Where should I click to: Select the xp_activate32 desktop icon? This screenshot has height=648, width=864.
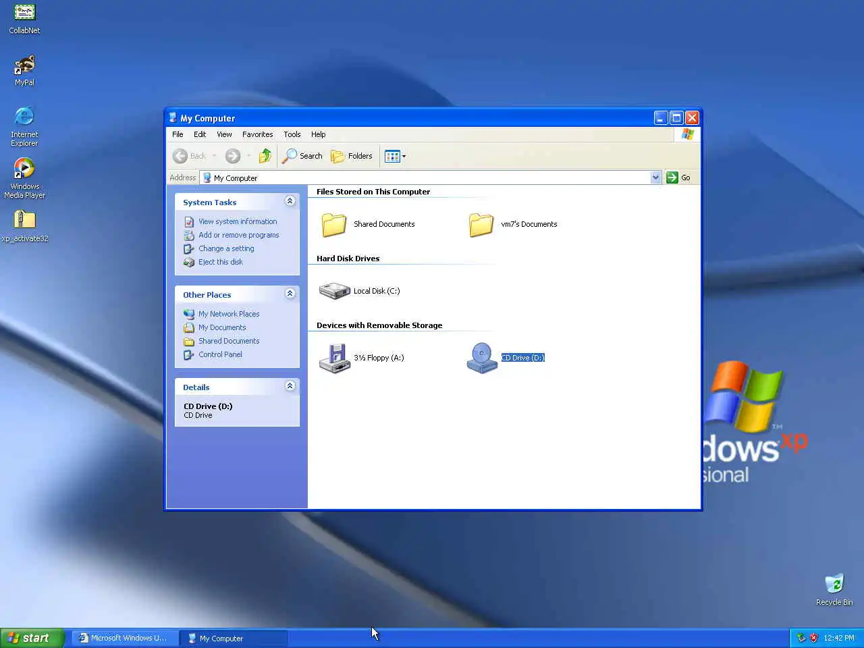coord(24,225)
